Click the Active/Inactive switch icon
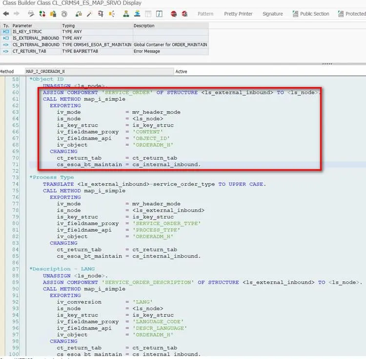Screen dimensions: 366x359 click(x=42, y=14)
